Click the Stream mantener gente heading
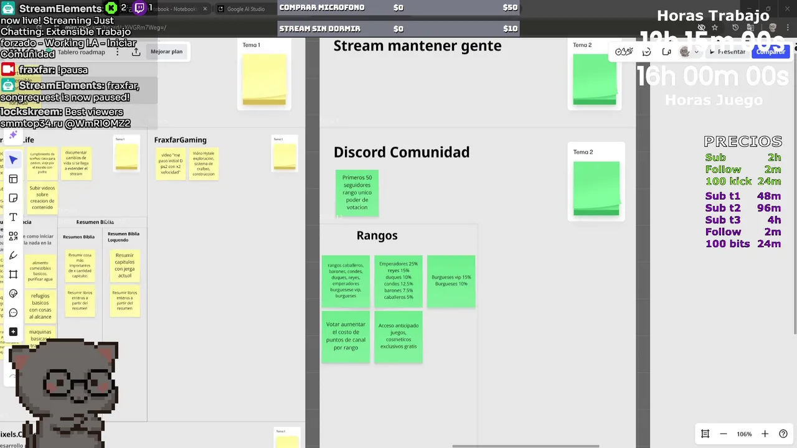Image resolution: width=797 pixels, height=448 pixels. [417, 45]
